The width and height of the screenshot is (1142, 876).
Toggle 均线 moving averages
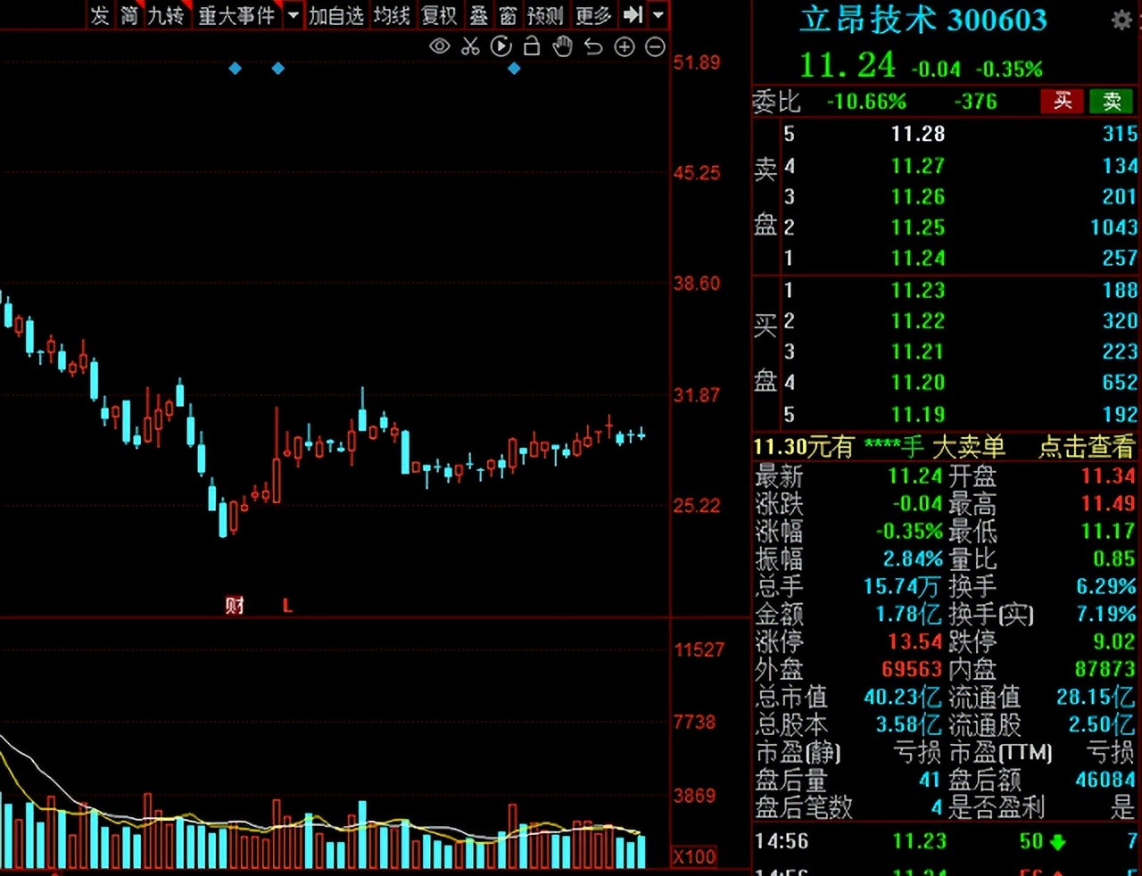tap(392, 15)
